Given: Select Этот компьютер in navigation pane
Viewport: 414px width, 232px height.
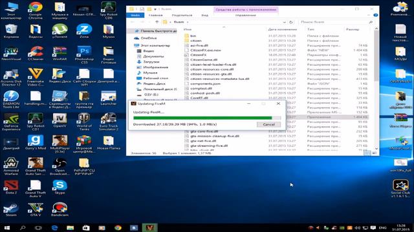Looking at the screenshot, I should (x=155, y=46).
